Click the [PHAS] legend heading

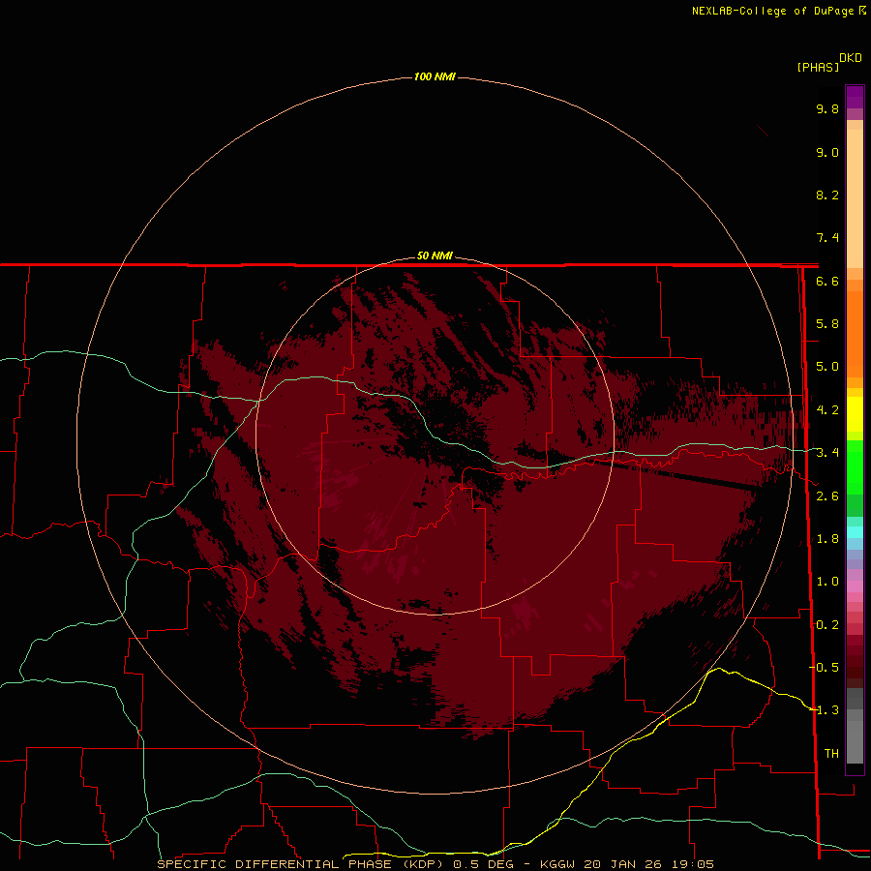click(x=818, y=67)
